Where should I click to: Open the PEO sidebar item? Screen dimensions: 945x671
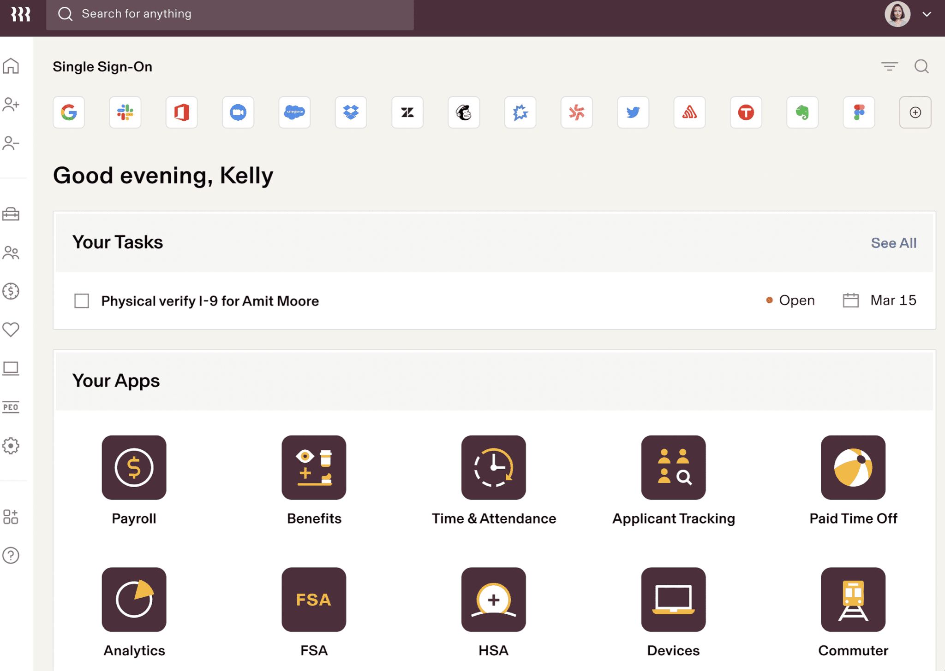tap(11, 407)
